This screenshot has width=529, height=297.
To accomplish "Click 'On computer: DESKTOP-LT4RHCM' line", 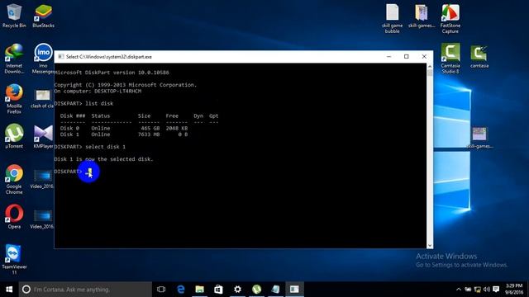I will 98,91.
